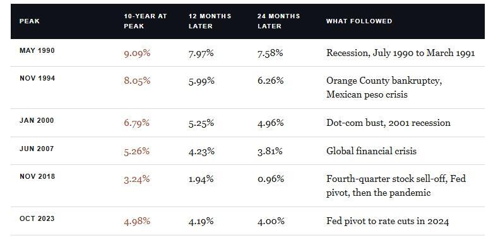
Task: Select the OCT 2023 row label
Action: pos(37,218)
